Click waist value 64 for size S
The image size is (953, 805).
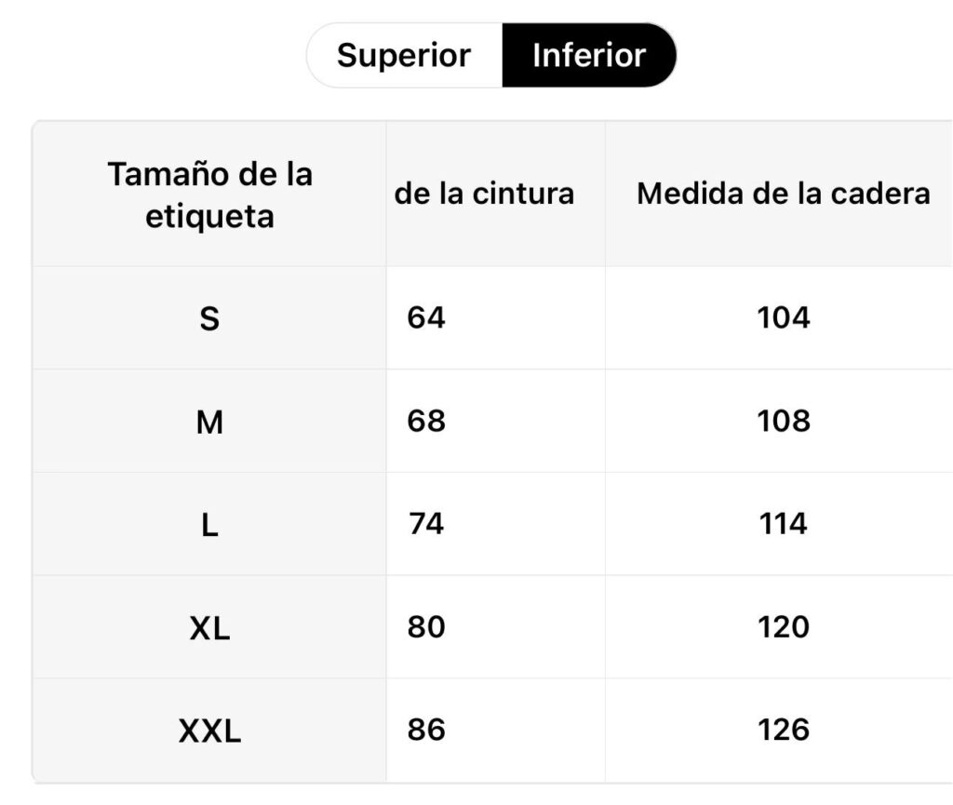click(426, 317)
